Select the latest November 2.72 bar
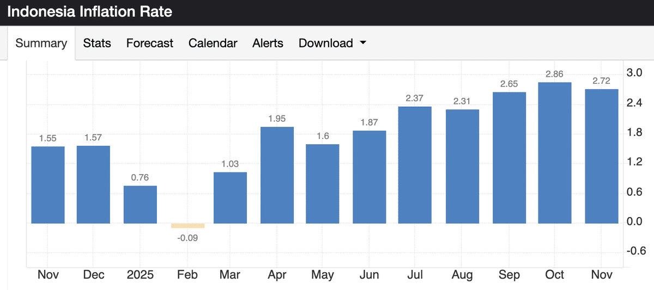Image resolution: width=654 pixels, height=290 pixels. click(601, 156)
